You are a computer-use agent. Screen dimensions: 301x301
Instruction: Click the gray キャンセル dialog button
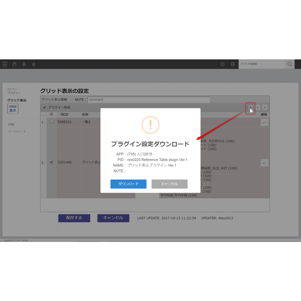tap(170, 184)
